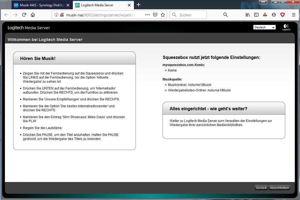Click 'Keine' under mysqueezebox.com-Konto
Viewport: 300px width, 200px height.
pyautogui.click(x=172, y=70)
